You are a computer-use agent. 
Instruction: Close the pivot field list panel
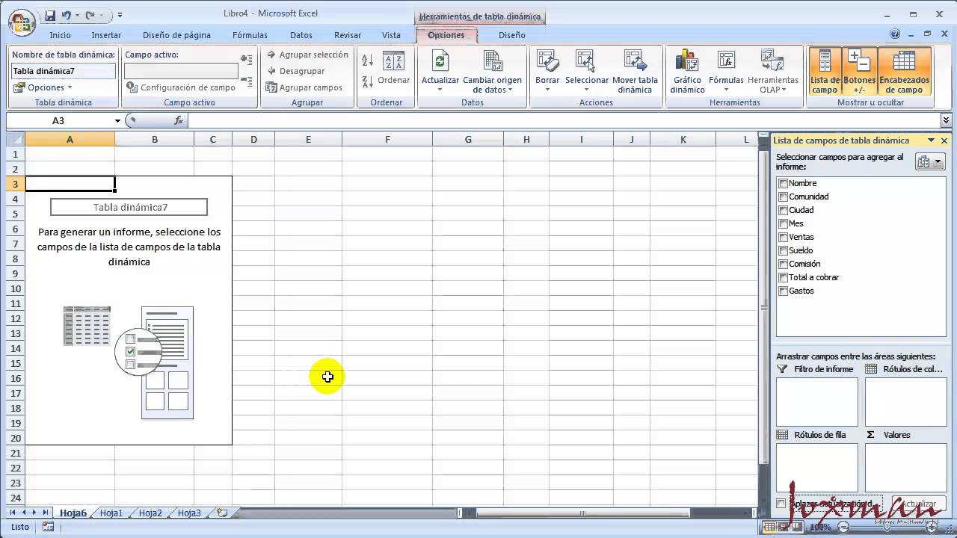[944, 140]
